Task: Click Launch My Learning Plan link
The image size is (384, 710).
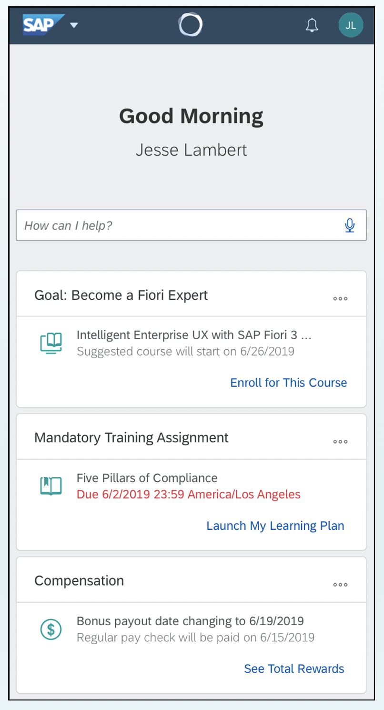Action: pos(275,526)
